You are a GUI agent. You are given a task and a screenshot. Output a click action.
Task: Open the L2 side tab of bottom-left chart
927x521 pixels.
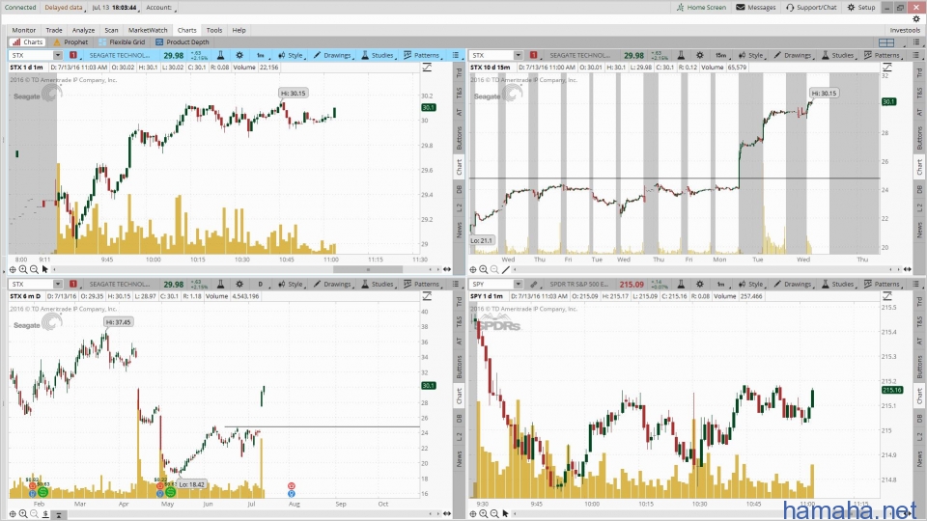point(459,436)
